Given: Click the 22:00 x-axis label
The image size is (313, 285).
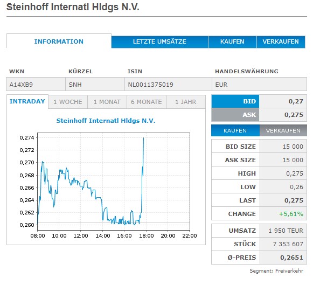Looking at the screenshot, I should [x=190, y=235].
